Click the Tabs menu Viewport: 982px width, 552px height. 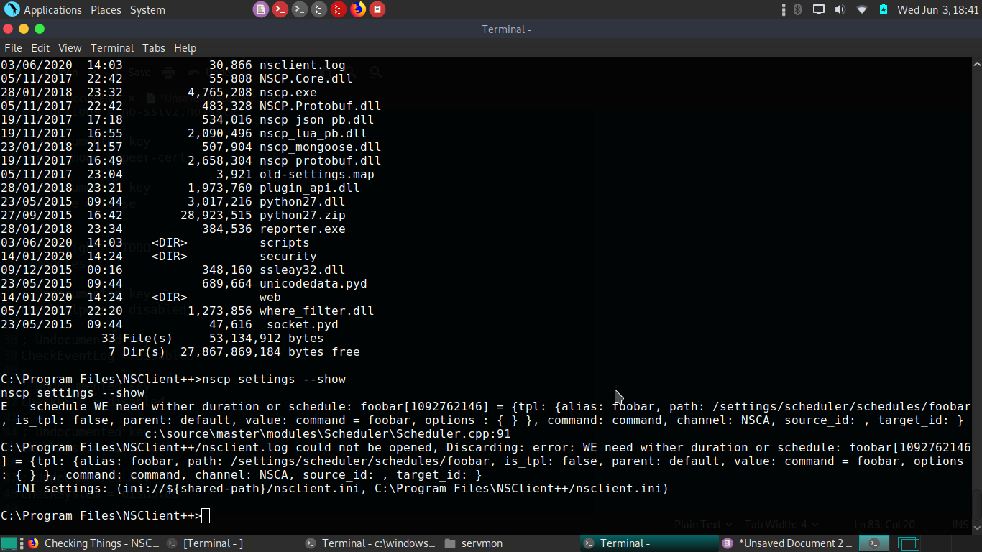(153, 48)
